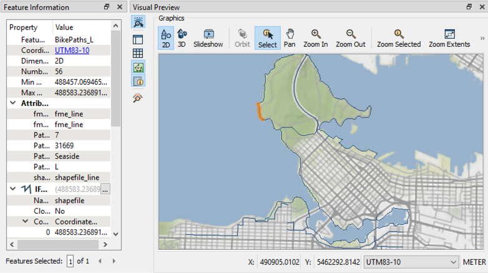Image resolution: width=488 pixels, height=273 pixels.
Task: Collapse the Attributes group
Action: 12,103
